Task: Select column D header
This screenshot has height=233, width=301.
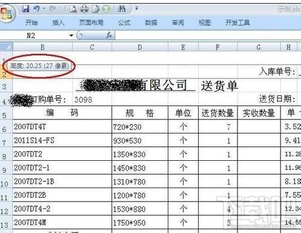Action: coord(140,47)
